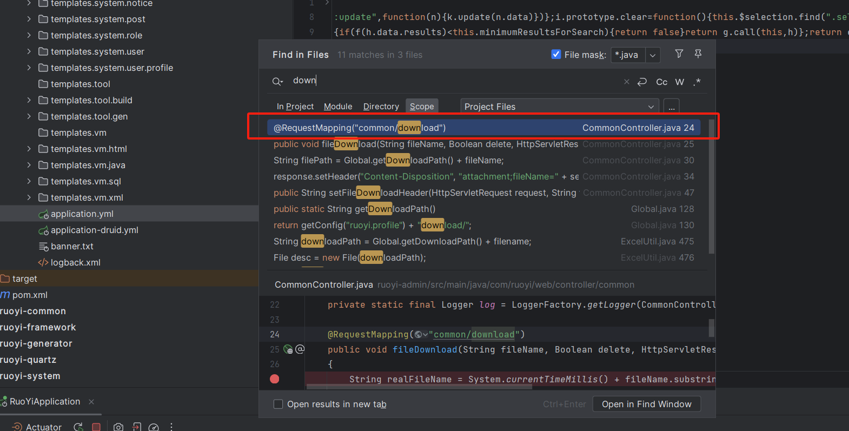Check Open results in new tab
Viewport: 849px width, 431px height.
click(x=278, y=404)
